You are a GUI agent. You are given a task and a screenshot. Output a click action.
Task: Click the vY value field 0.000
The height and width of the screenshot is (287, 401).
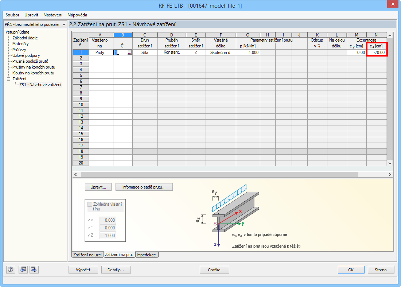click(108, 228)
